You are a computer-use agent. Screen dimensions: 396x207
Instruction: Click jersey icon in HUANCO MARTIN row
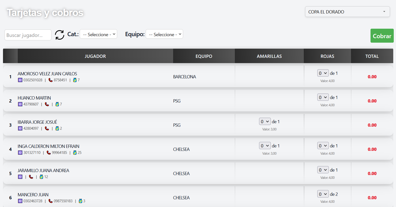[57, 104]
